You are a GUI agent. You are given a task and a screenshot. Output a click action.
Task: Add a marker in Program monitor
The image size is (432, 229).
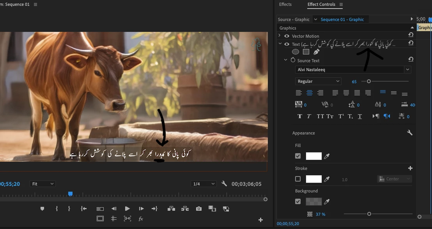coord(42,209)
